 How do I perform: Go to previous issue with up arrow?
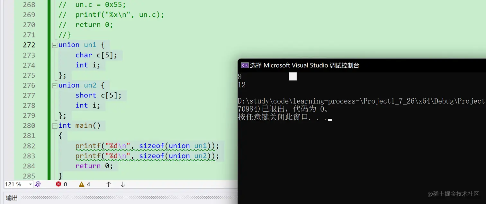coord(109,184)
